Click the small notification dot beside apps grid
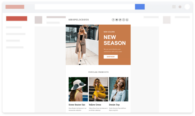This screenshot has width=195, height=116. point(180,7)
